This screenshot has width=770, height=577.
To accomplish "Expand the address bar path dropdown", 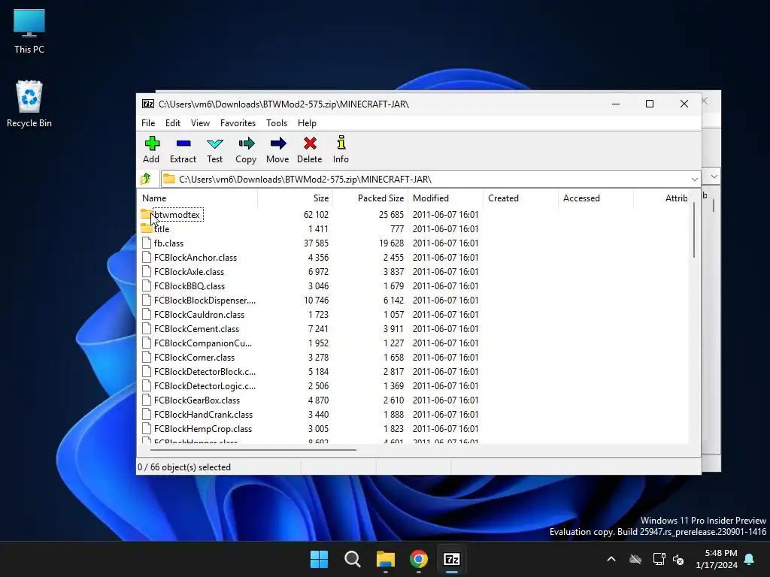I will [694, 179].
